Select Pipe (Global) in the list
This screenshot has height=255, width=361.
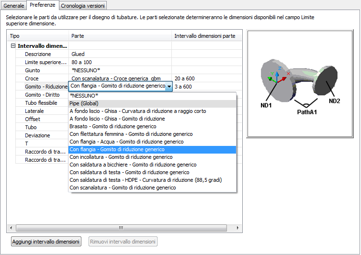pyautogui.click(x=152, y=103)
